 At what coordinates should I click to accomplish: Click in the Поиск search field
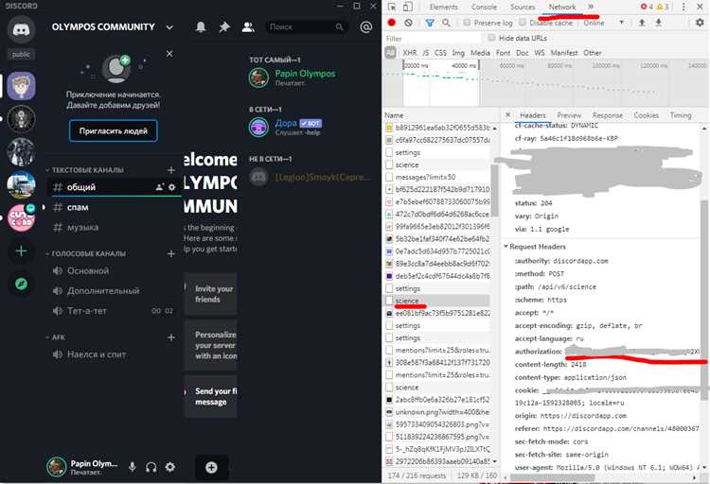click(306, 27)
